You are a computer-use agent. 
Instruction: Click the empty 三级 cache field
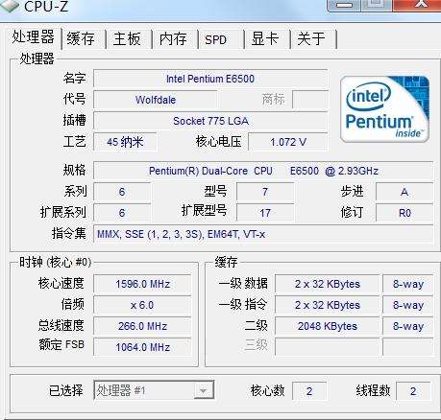click(x=328, y=347)
